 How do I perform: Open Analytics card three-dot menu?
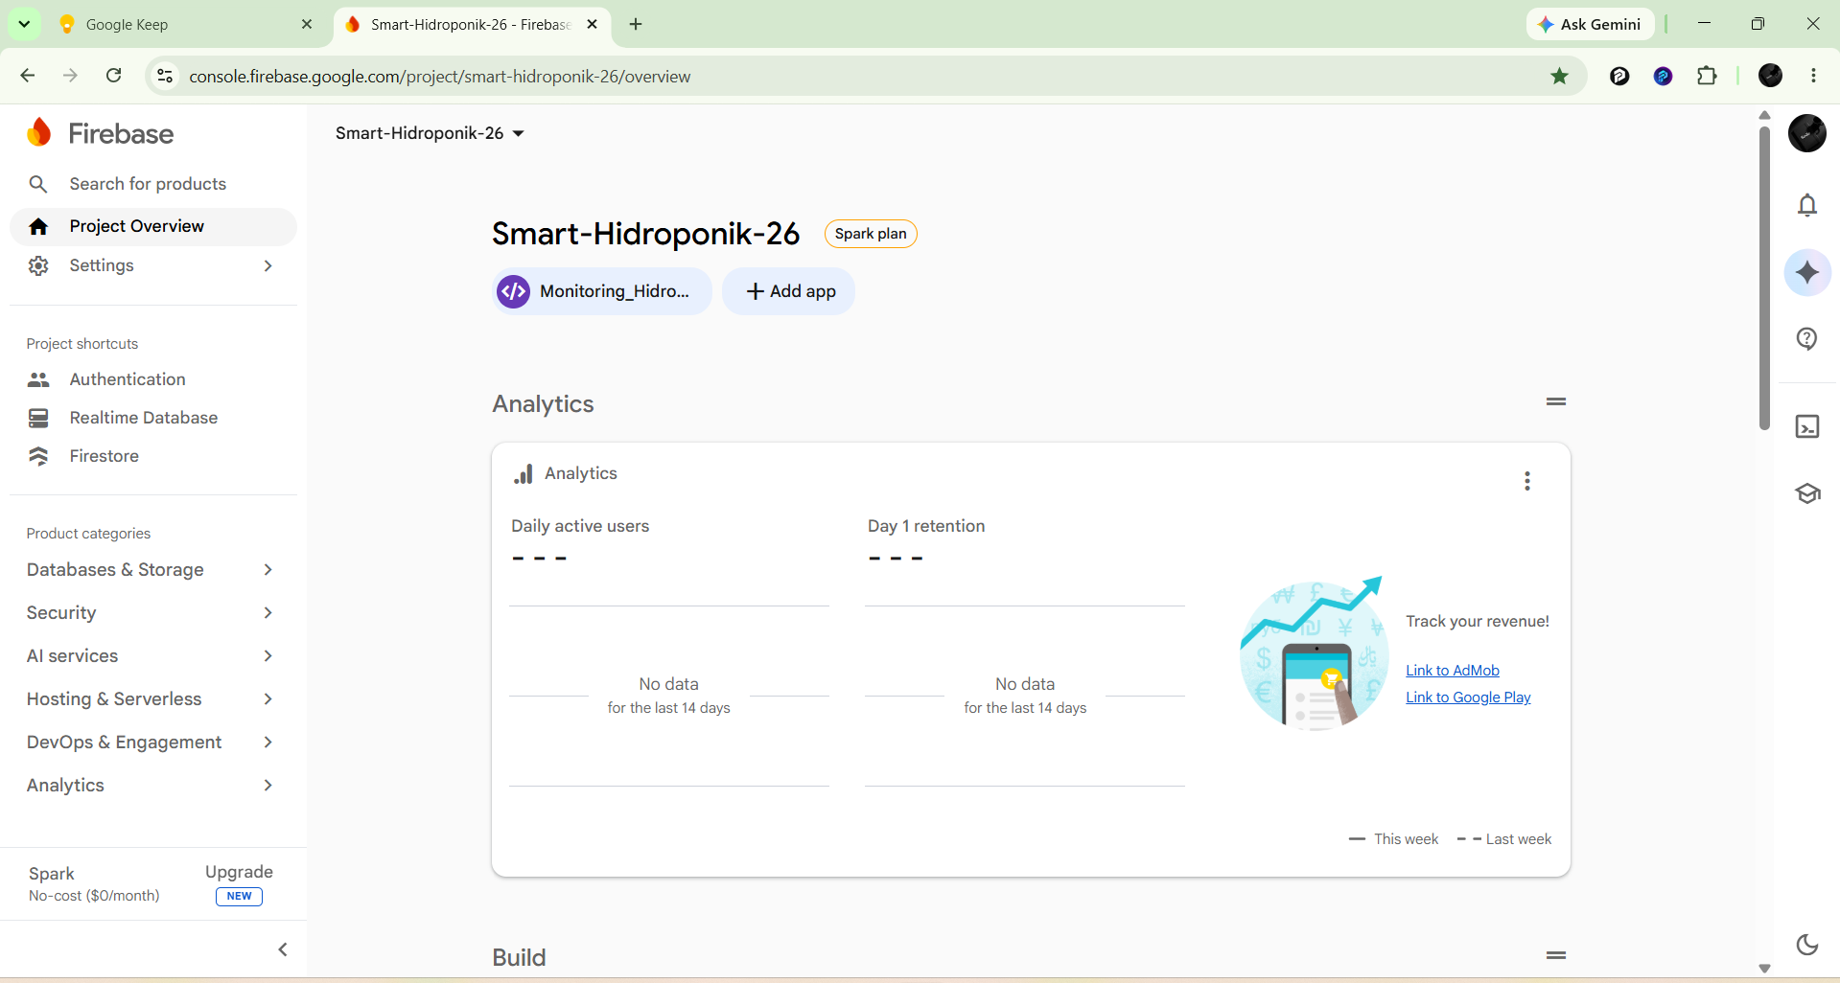pos(1527,481)
